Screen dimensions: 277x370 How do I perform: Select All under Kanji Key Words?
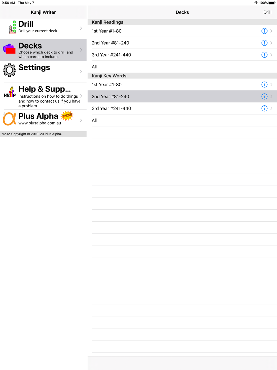pyautogui.click(x=182, y=120)
